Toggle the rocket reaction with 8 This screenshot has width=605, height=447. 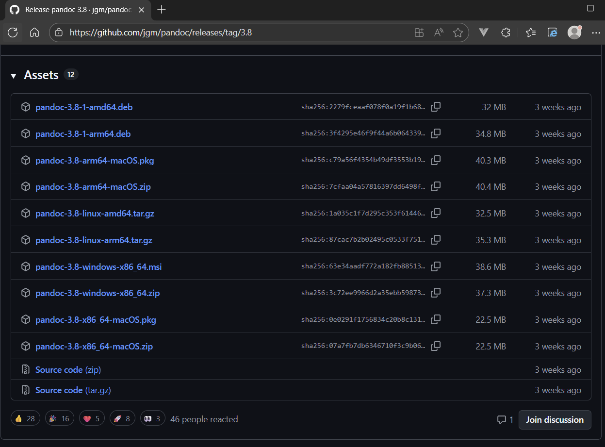coord(122,418)
